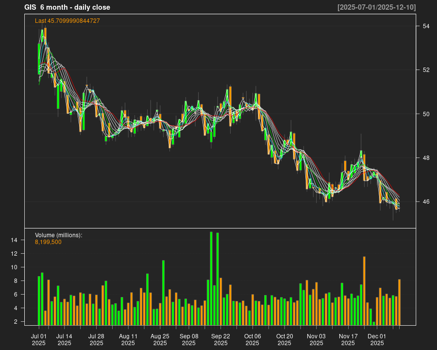The image size is (437, 350).
Task: Click the Dec 01 2025 date label
Action: pyautogui.click(x=377, y=339)
